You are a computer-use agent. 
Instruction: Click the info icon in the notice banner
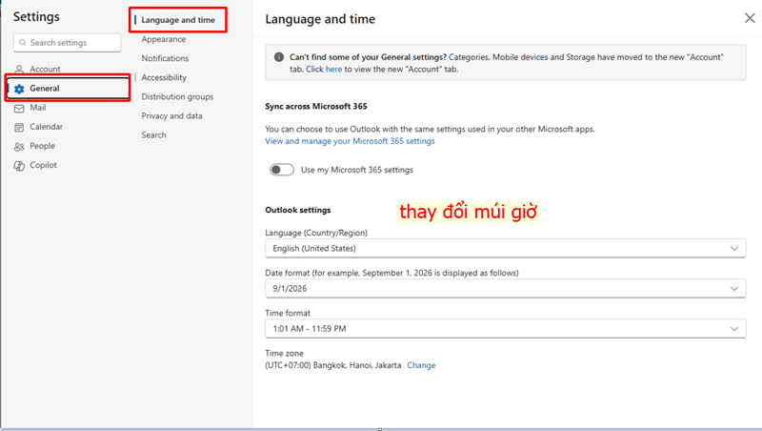pyautogui.click(x=278, y=57)
